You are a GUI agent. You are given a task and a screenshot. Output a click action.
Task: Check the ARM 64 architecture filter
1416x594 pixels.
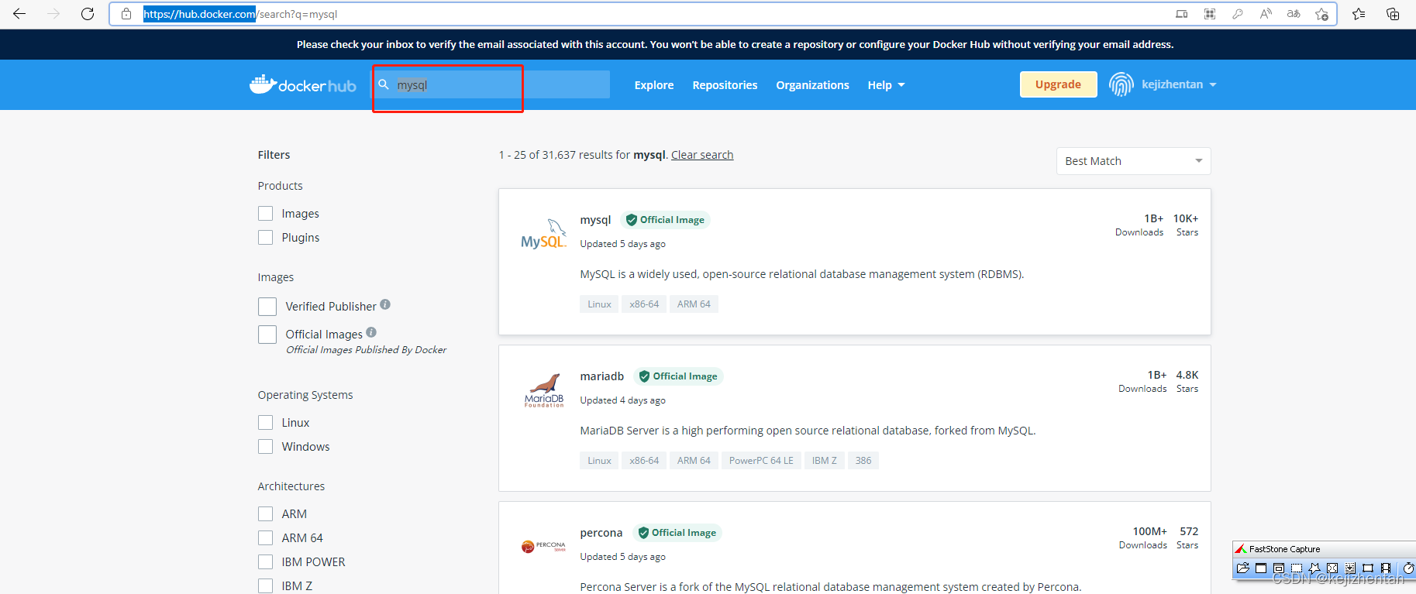[x=266, y=538]
